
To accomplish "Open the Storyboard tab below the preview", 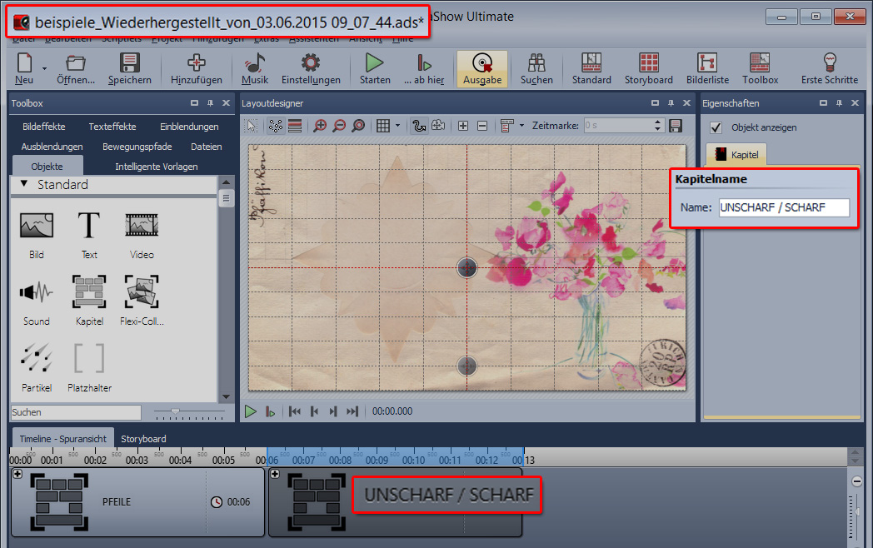I will point(143,438).
